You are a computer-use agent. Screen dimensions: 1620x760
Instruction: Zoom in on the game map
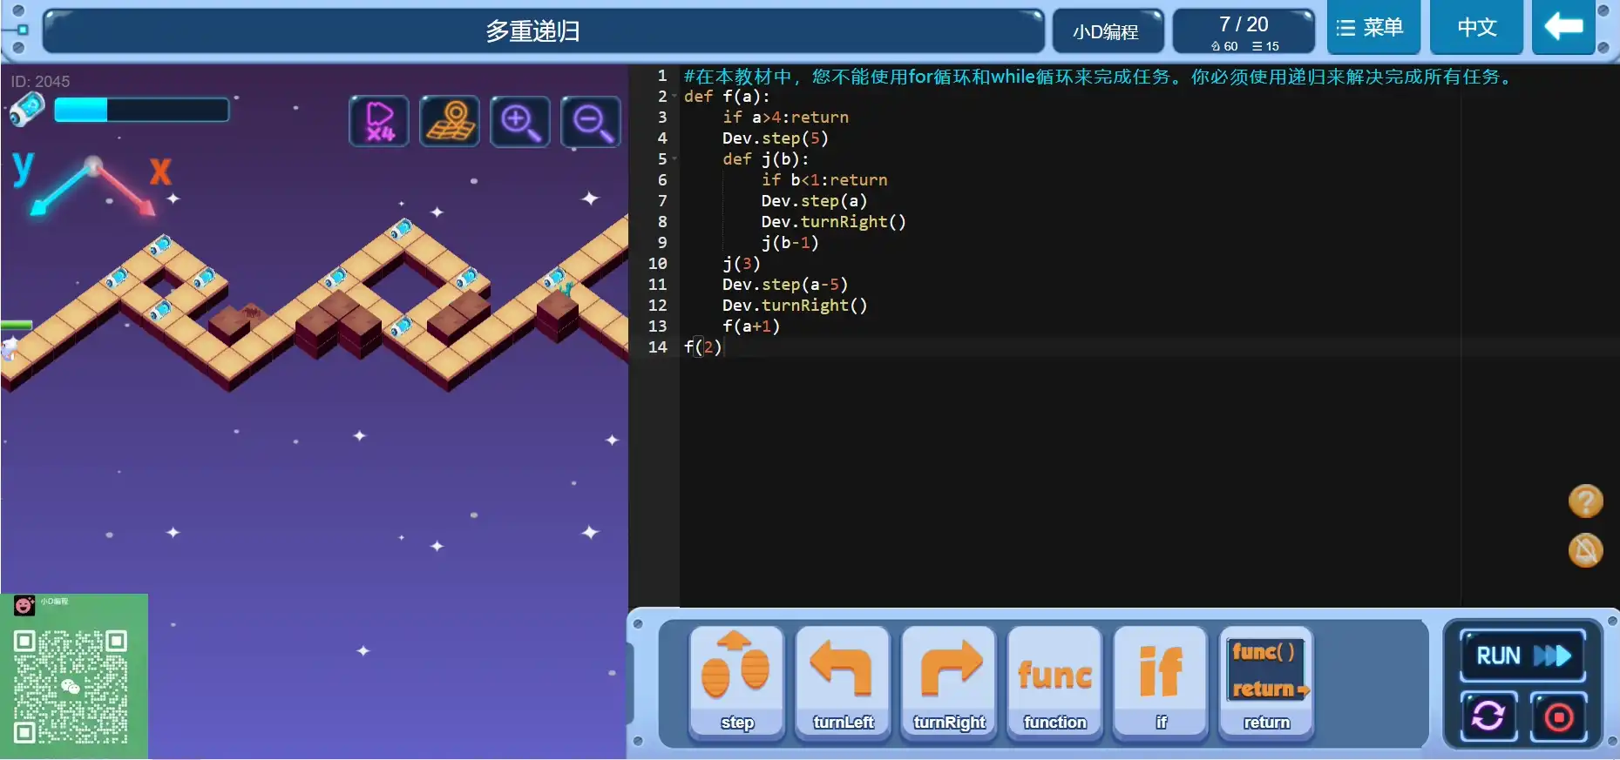[520, 121]
